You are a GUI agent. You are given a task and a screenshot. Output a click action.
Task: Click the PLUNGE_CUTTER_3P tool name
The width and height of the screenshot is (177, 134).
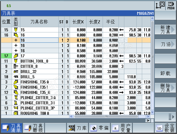tap(38, 108)
